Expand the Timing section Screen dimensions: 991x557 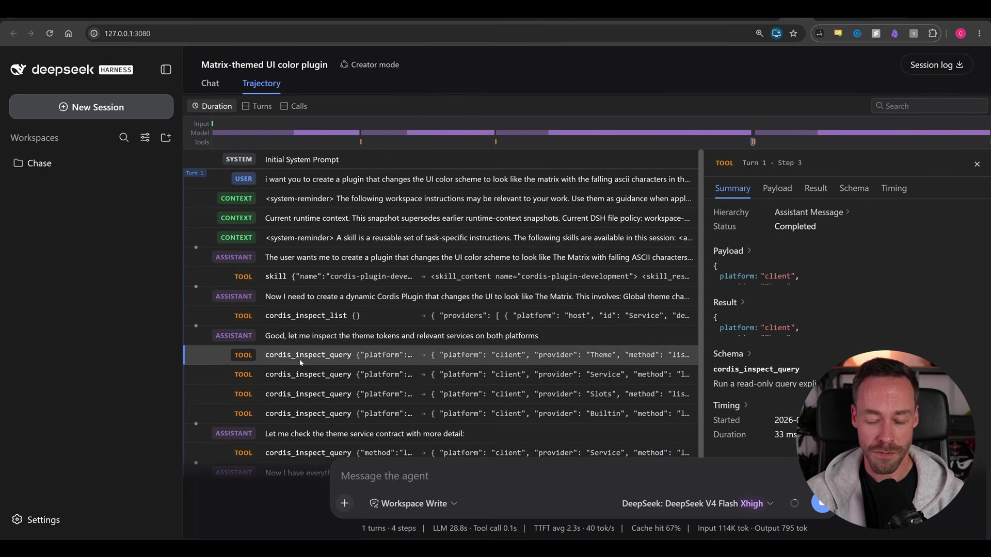coord(730,405)
